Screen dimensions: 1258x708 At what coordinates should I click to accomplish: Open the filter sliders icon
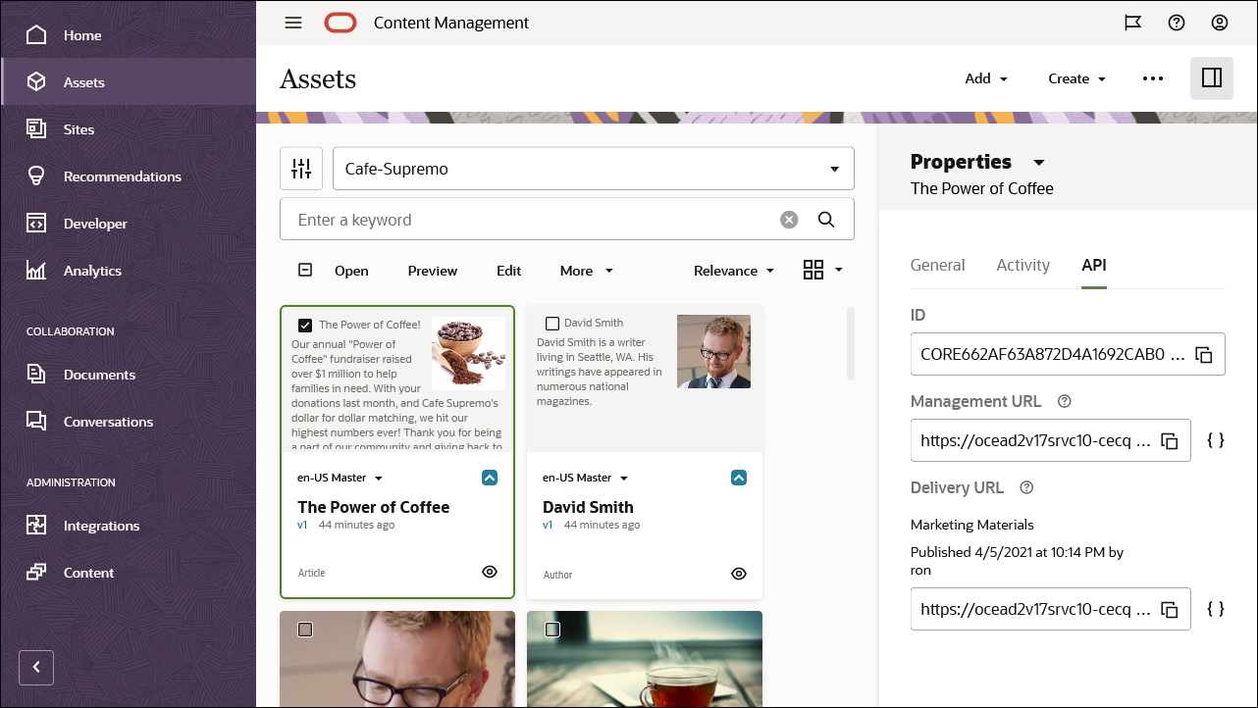301,169
